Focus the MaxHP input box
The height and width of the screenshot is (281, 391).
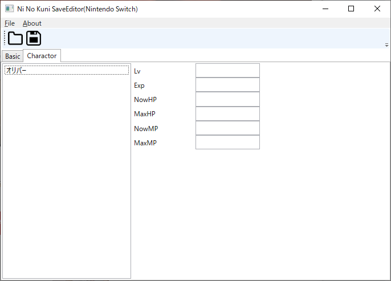pos(227,113)
